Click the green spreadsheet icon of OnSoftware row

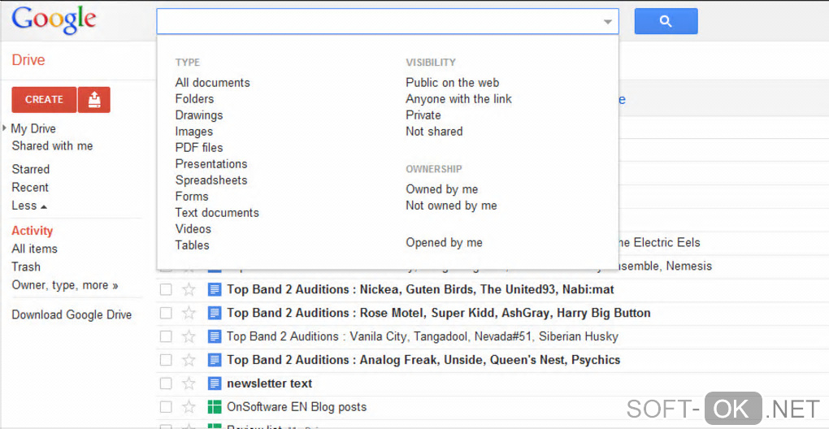214,407
